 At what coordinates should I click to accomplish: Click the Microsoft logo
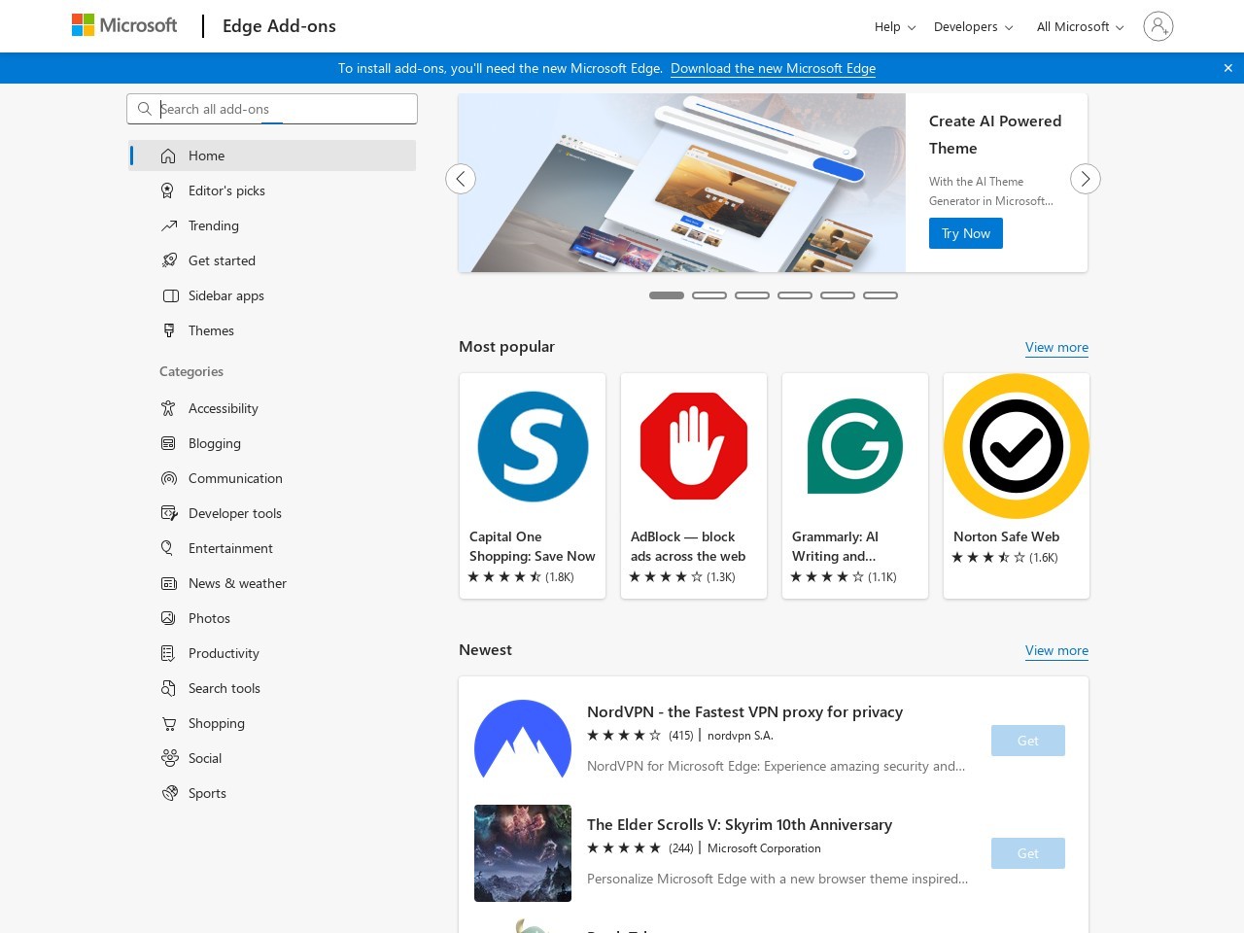point(124,25)
